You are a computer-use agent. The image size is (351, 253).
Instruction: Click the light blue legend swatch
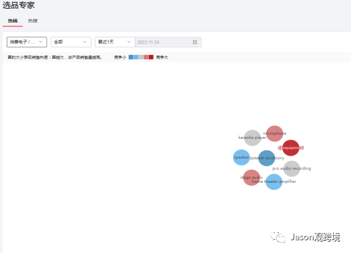(x=136, y=57)
